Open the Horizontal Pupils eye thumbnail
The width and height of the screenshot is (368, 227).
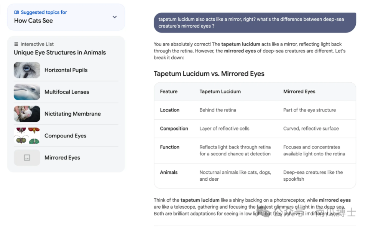pos(27,70)
